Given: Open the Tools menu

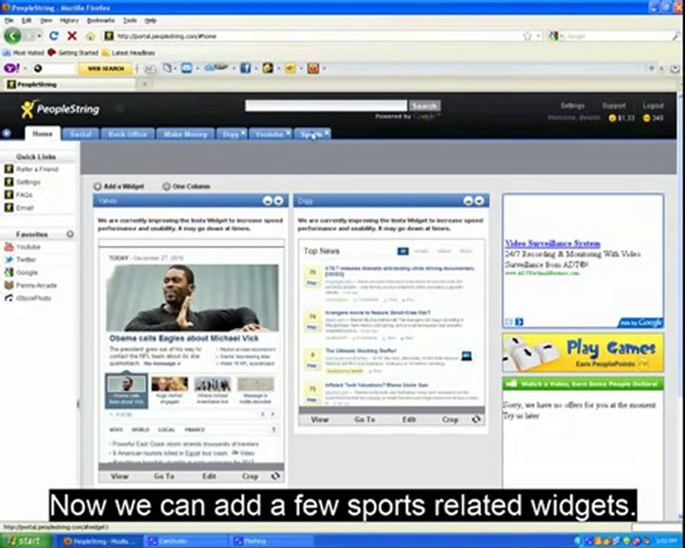Looking at the screenshot, I should [x=129, y=21].
